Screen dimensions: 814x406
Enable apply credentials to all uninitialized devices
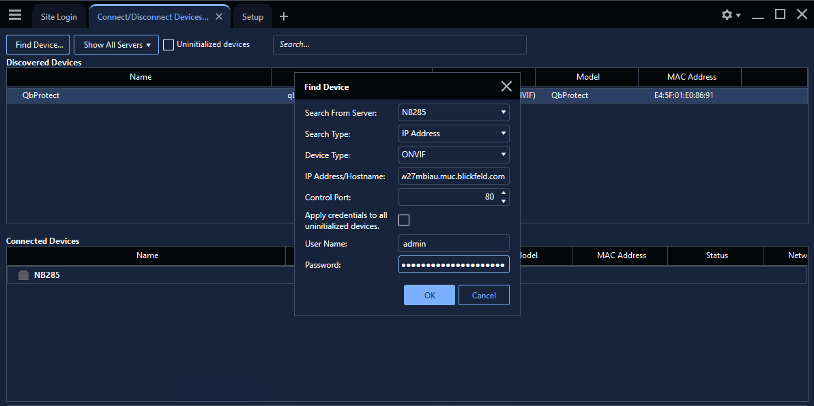[404, 220]
